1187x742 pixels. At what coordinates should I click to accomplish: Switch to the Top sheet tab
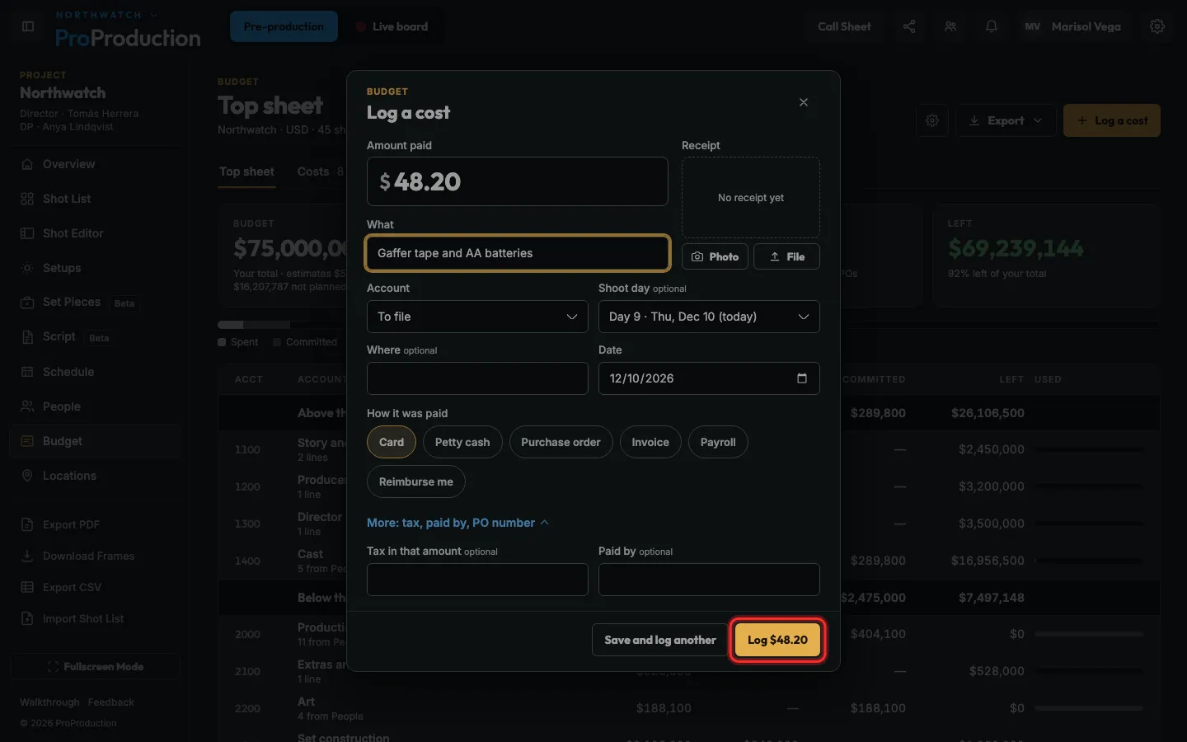(x=246, y=171)
